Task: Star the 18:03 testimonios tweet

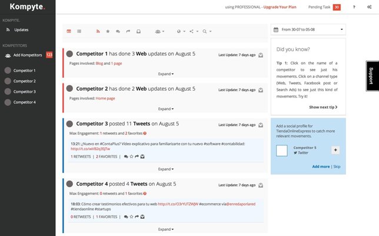Action: 131,217
